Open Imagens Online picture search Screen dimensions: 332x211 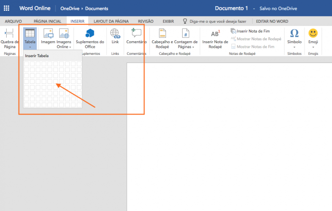[x=64, y=34]
